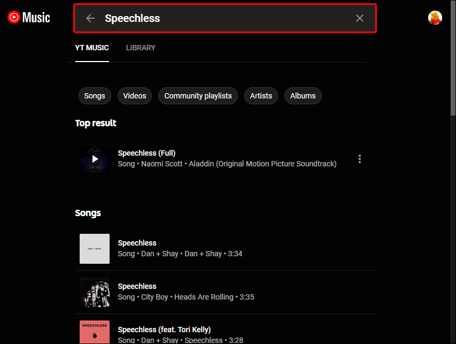Switch to the LIBRARY tab
Screen dimensions: 456x344
tap(141, 48)
